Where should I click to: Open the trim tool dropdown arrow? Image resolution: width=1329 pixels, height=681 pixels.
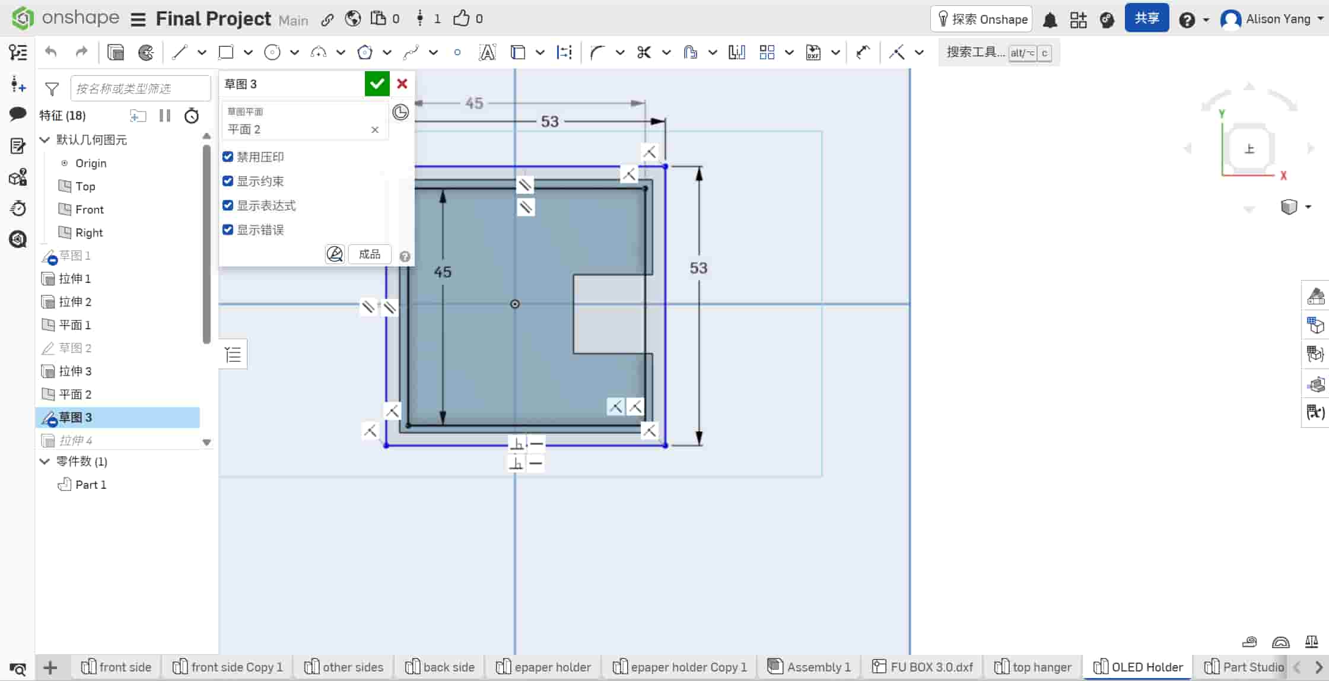pyautogui.click(x=666, y=52)
